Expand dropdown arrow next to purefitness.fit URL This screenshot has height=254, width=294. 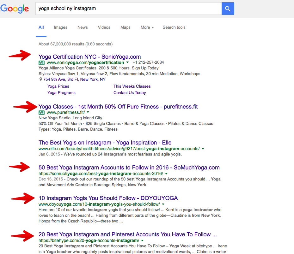(x=88, y=112)
